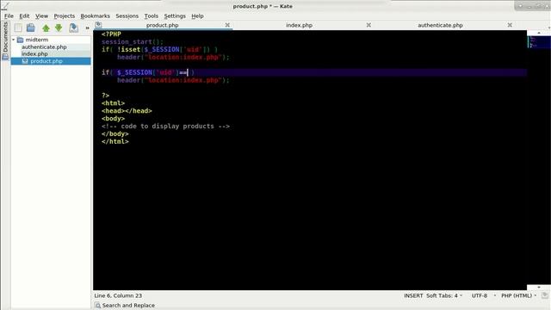Image resolution: width=551 pixels, height=310 pixels.
Task: Click the minimap preview at top right
Action: point(539,42)
